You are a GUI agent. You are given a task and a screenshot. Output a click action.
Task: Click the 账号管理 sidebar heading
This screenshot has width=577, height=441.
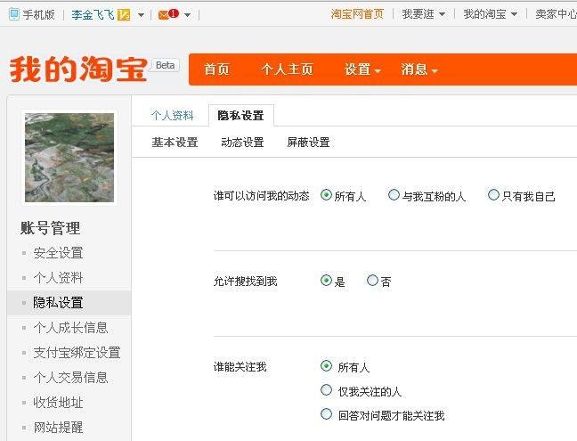50,228
